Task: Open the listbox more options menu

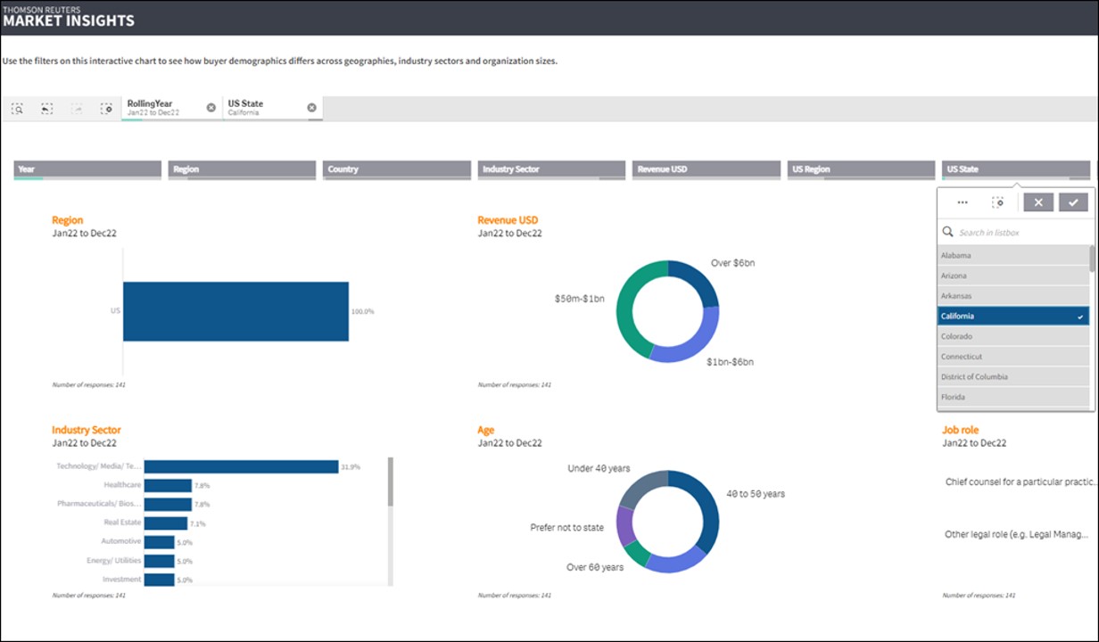Action: coord(963,202)
